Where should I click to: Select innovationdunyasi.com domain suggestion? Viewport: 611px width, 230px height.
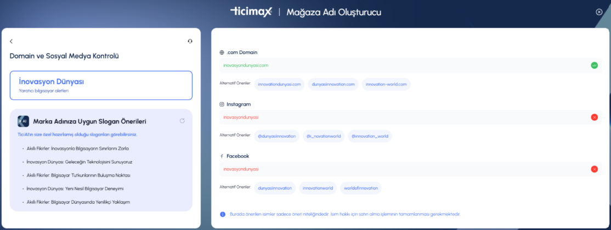click(279, 84)
